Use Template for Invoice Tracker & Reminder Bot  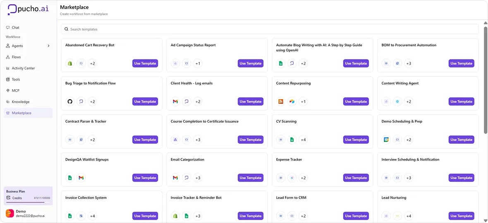click(251, 216)
